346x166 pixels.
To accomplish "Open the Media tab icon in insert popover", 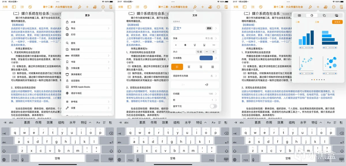I will [x=336, y=16].
